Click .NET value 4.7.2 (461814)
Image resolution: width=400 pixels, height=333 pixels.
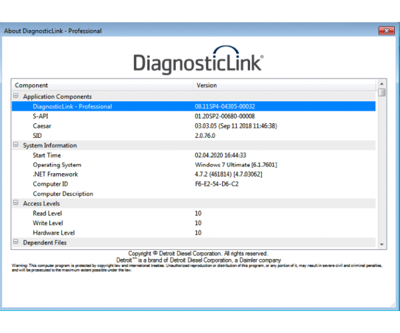(229, 174)
